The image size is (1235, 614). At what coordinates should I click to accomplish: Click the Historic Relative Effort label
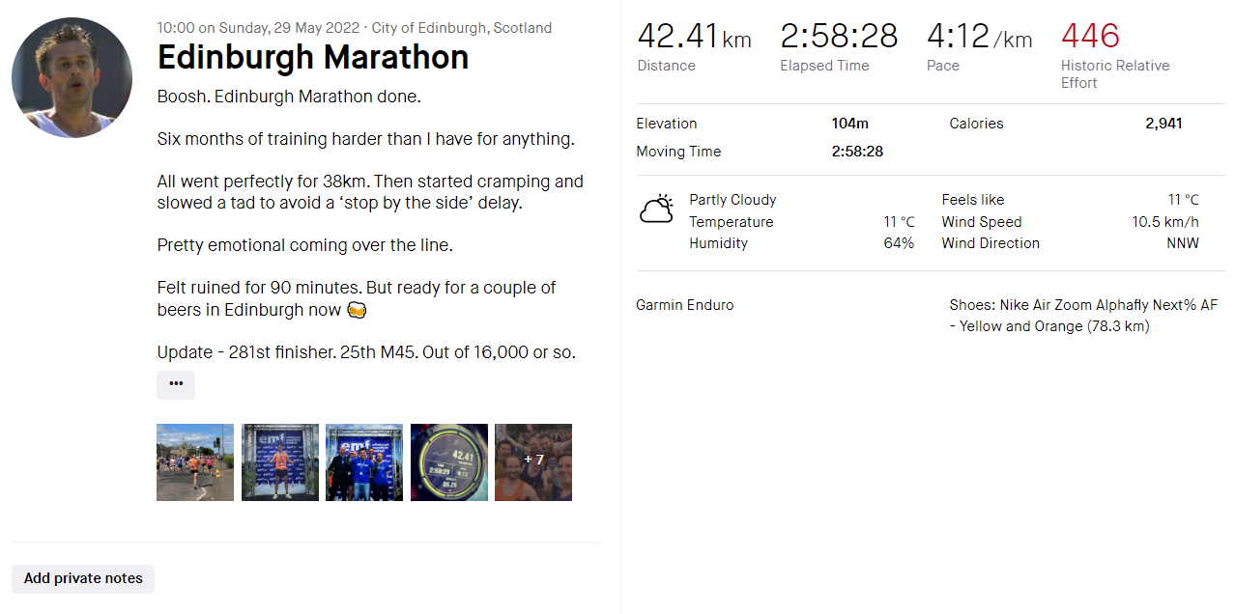pos(1115,74)
